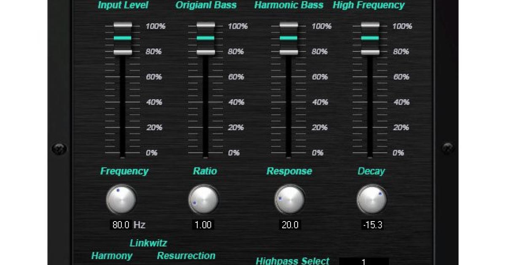
Task: Click the Frequency knob label
Action: click(x=124, y=171)
